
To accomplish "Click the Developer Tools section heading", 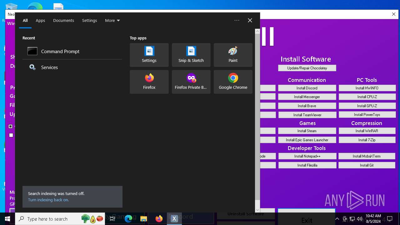I will click(307, 148).
